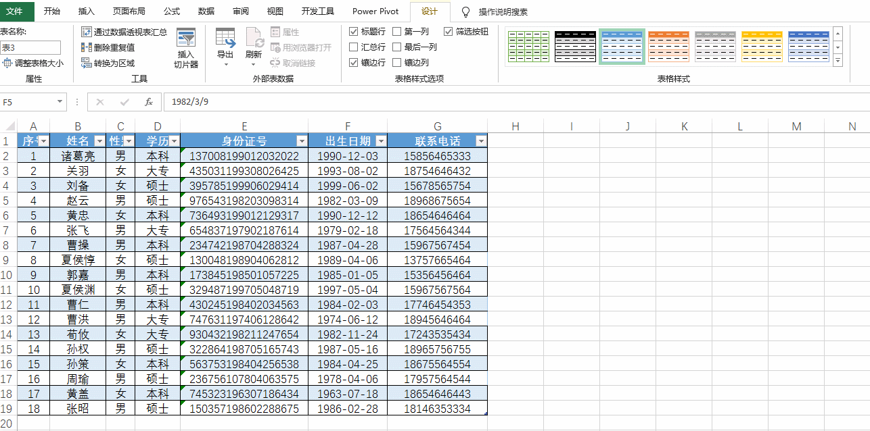
Task: Open filter dropdown for 身份证号 column
Action: [x=302, y=141]
